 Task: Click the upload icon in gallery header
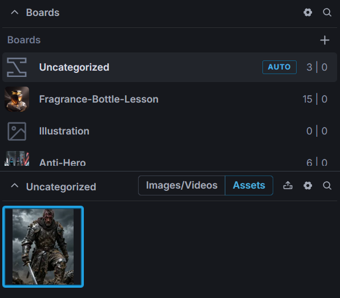coord(288,185)
